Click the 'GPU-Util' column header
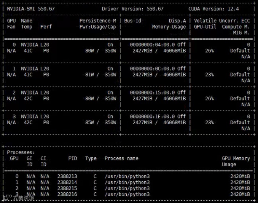258x203 pixels. tap(205, 27)
